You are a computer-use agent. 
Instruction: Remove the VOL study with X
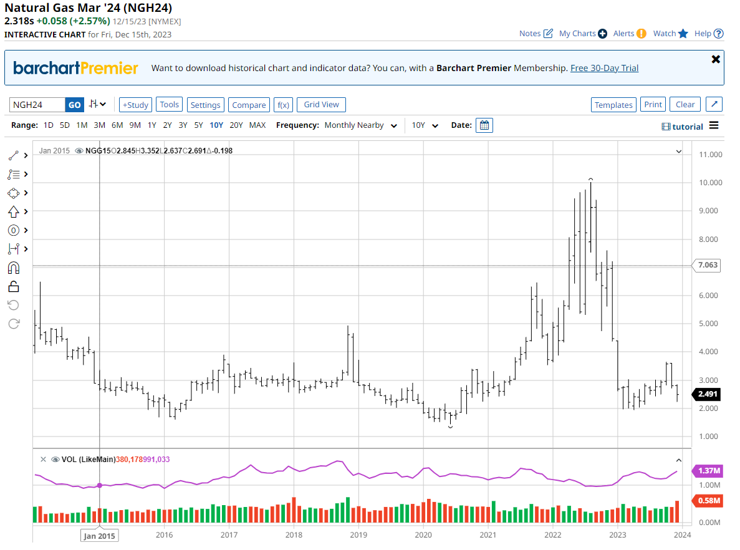pyautogui.click(x=43, y=460)
